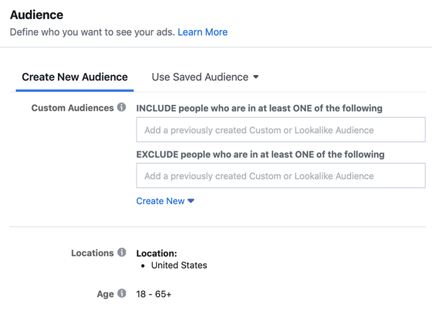Screen dimensions: 432x309
Task: Click the Custom Audiences label
Action: coord(72,108)
